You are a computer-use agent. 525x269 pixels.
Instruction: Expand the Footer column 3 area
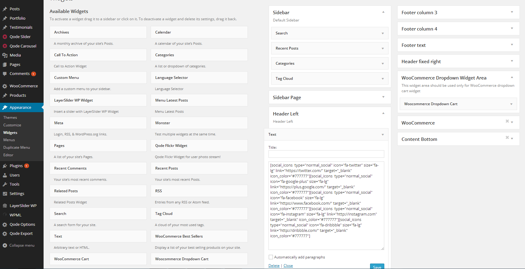pos(512,12)
